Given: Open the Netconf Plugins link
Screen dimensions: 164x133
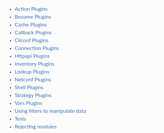Looking at the screenshot, I should (x=33, y=80).
